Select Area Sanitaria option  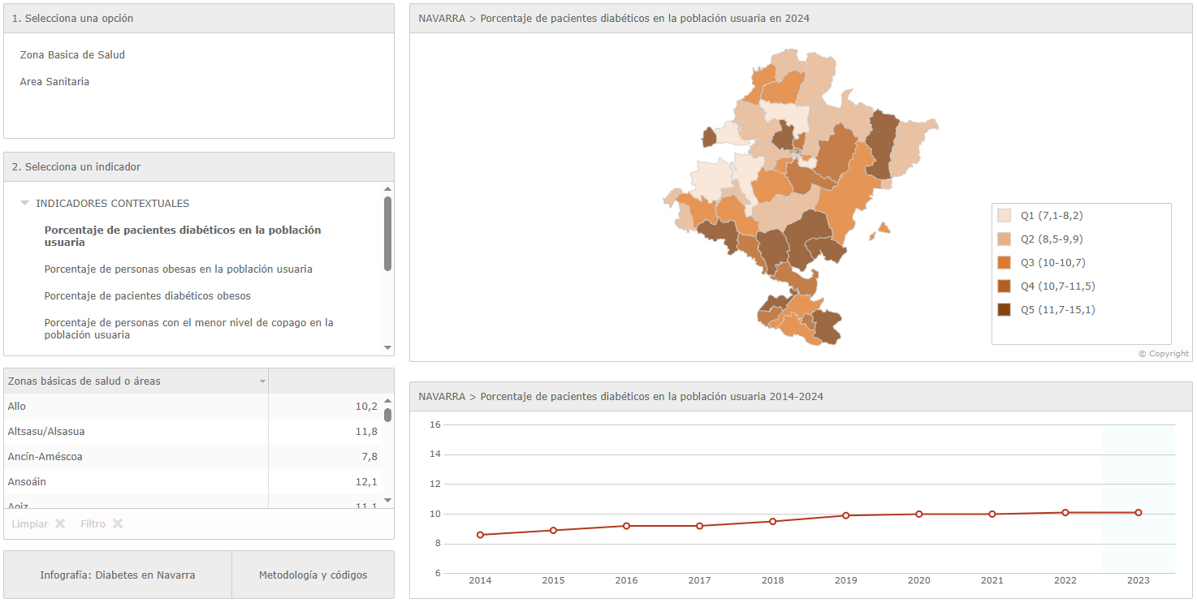point(54,82)
